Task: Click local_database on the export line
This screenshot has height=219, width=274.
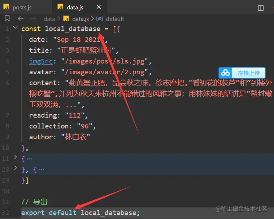Action: [x=108, y=213]
